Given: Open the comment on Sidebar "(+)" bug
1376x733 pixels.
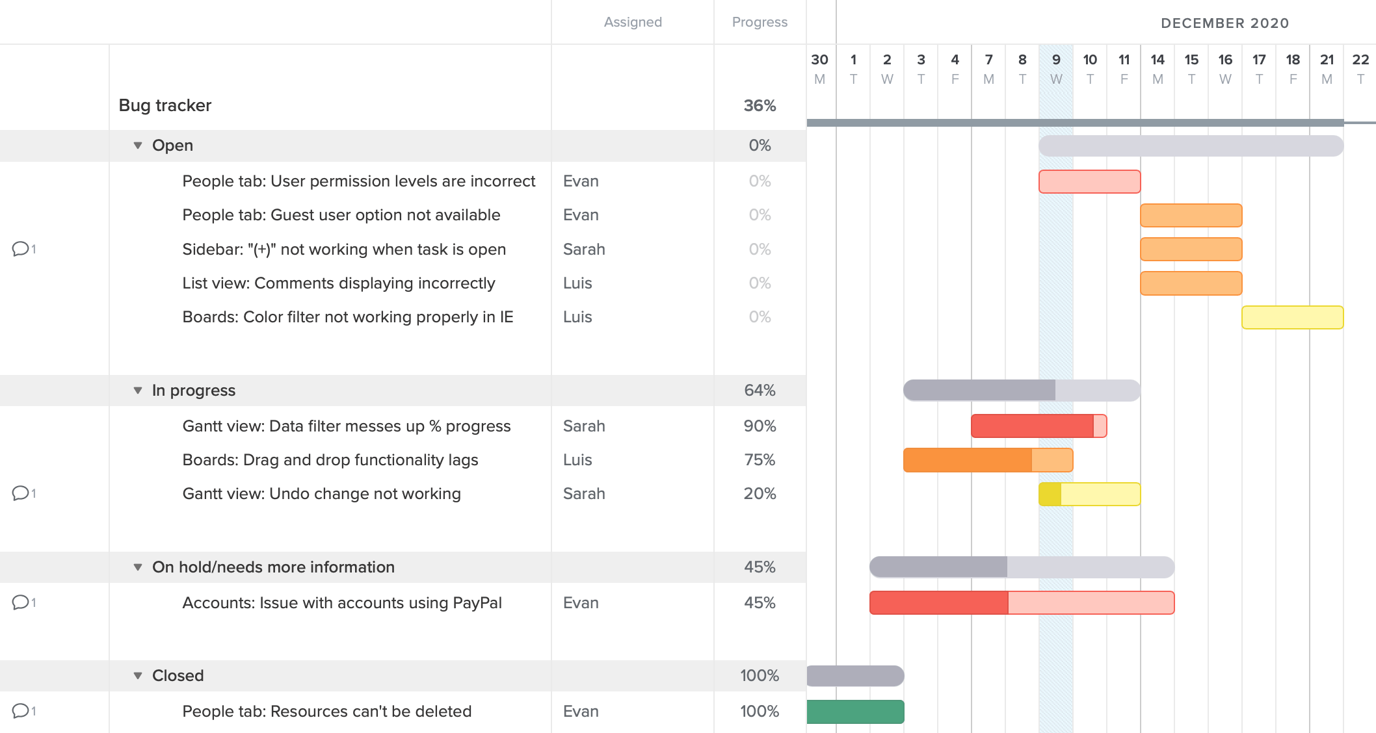Looking at the screenshot, I should 21,248.
